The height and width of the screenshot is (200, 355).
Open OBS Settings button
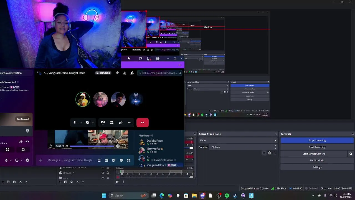[x=317, y=167]
